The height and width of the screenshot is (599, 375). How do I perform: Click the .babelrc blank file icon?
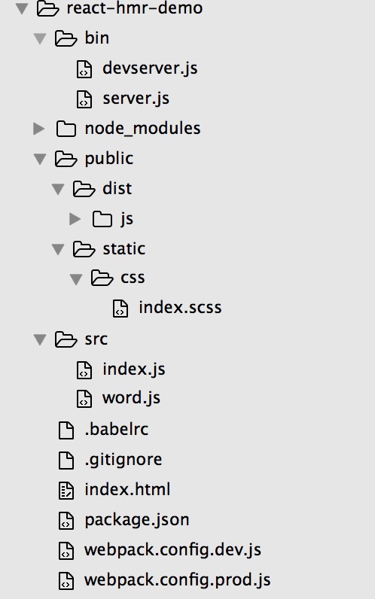click(66, 430)
